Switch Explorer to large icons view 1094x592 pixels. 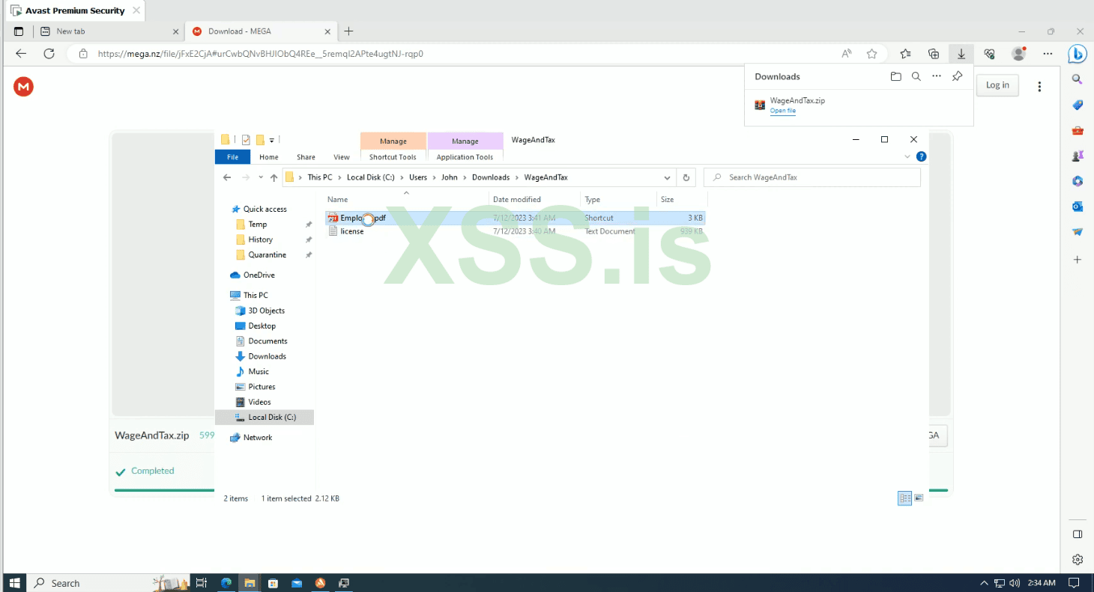pyautogui.click(x=919, y=498)
